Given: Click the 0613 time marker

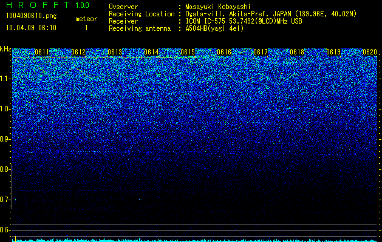Looking at the screenshot, I should [115, 52].
